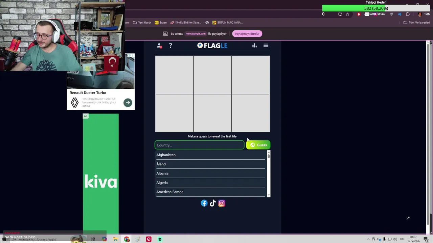Screen dimensions: 433x243
Task: Open the Yeni klasör bookmark folder
Action: 142,23
